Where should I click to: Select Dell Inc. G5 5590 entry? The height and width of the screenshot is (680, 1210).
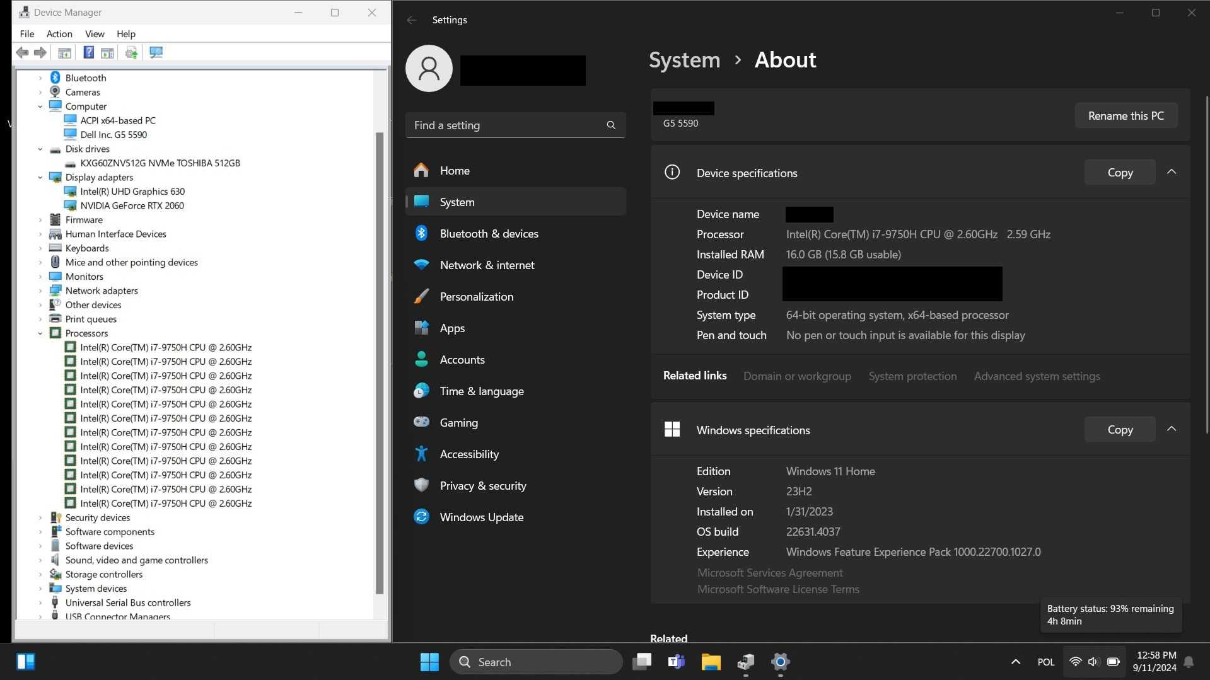click(113, 134)
